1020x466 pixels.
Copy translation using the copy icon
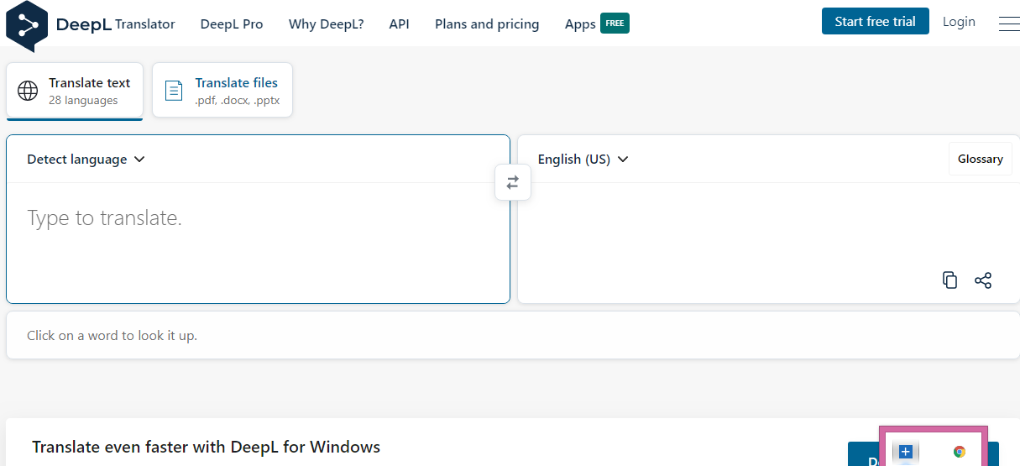point(949,280)
